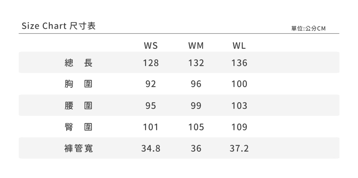
Task: Select the 37.2 leg width value
Action: point(239,148)
